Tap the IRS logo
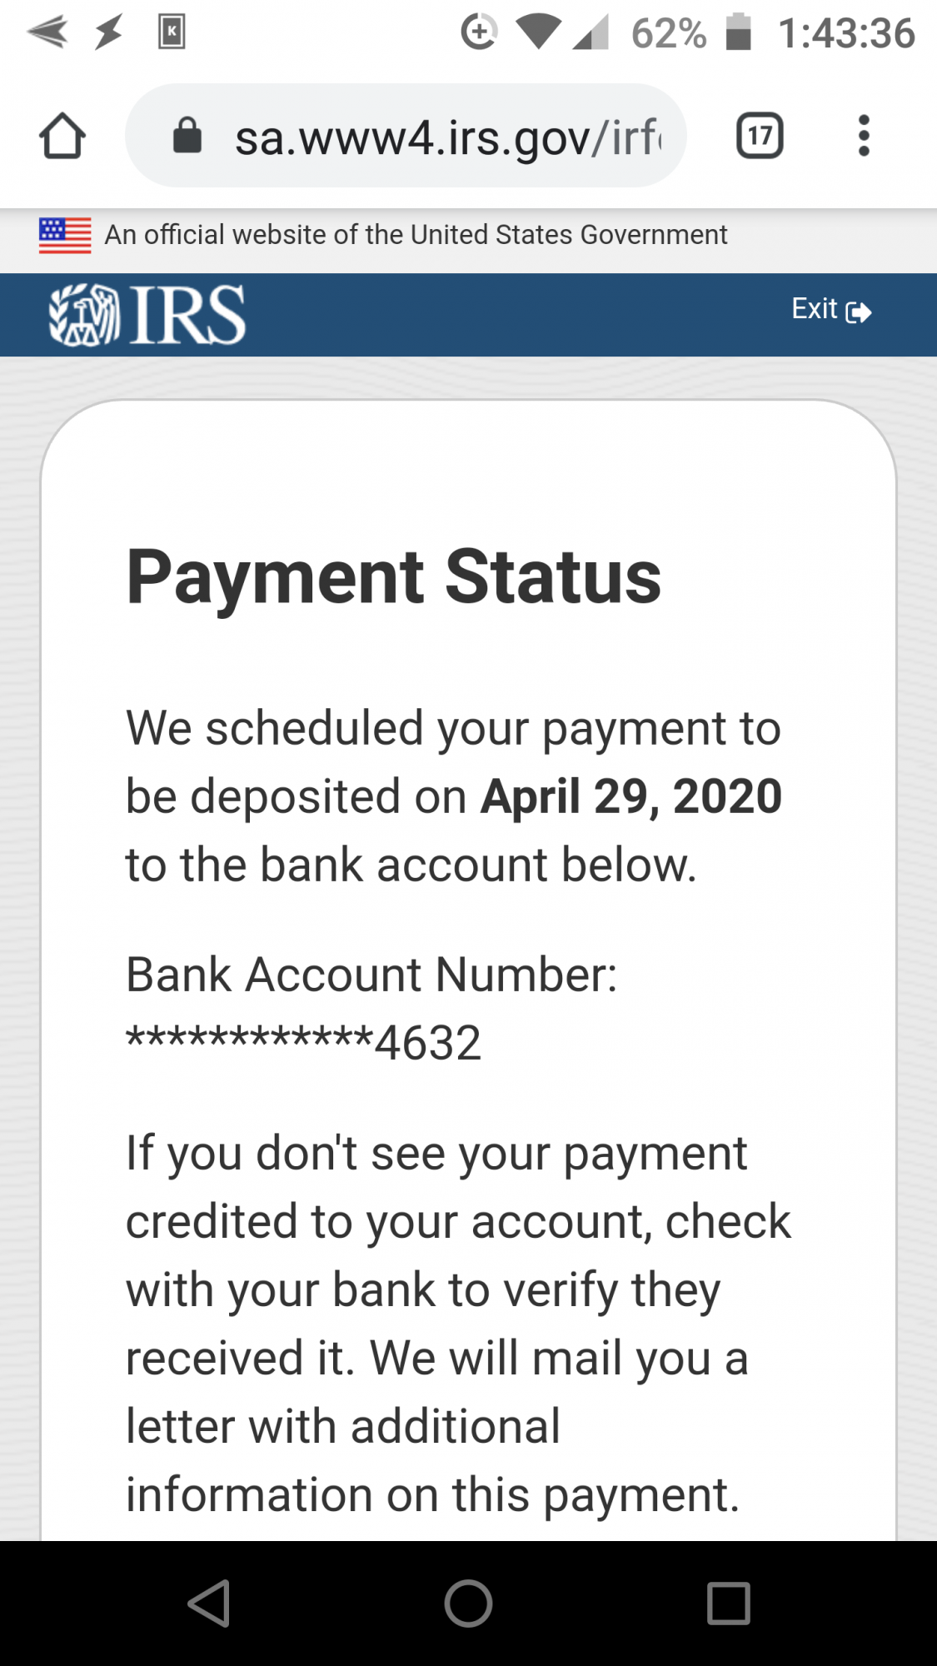Image resolution: width=937 pixels, height=1666 pixels. click(147, 315)
